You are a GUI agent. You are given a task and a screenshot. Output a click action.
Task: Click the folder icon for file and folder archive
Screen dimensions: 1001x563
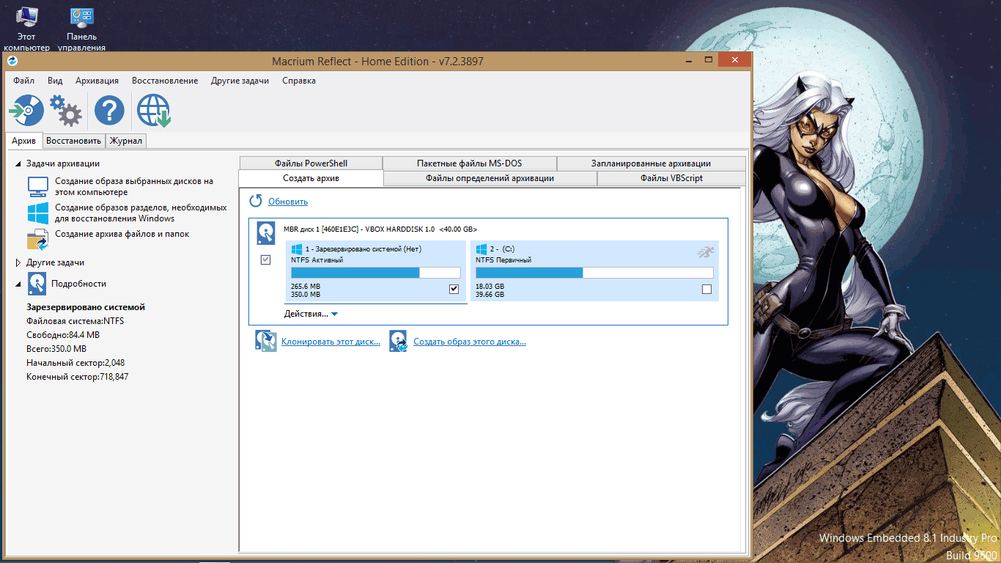[37, 240]
